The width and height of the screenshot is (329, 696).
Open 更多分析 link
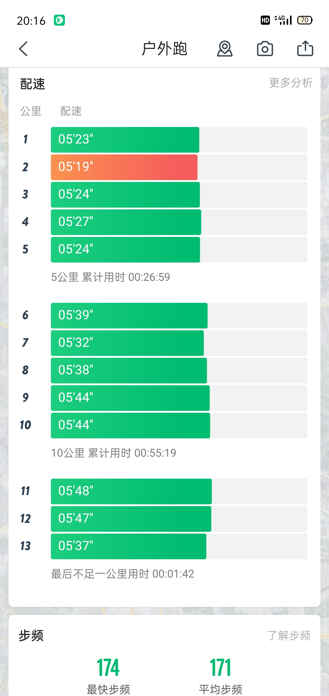[291, 83]
